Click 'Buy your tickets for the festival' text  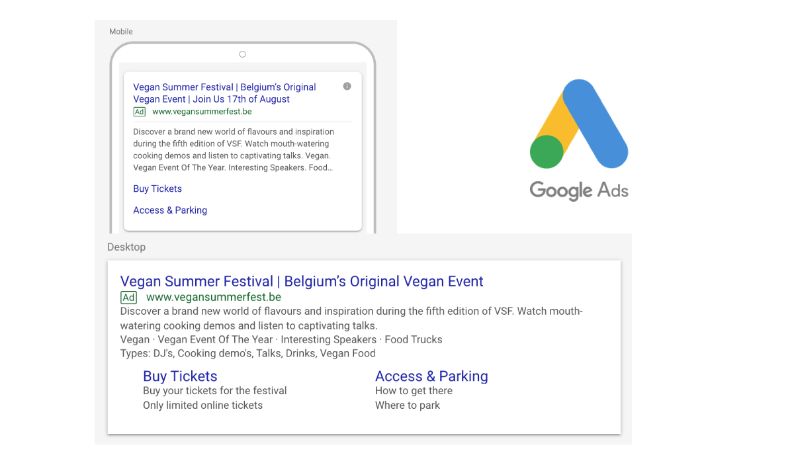click(215, 391)
